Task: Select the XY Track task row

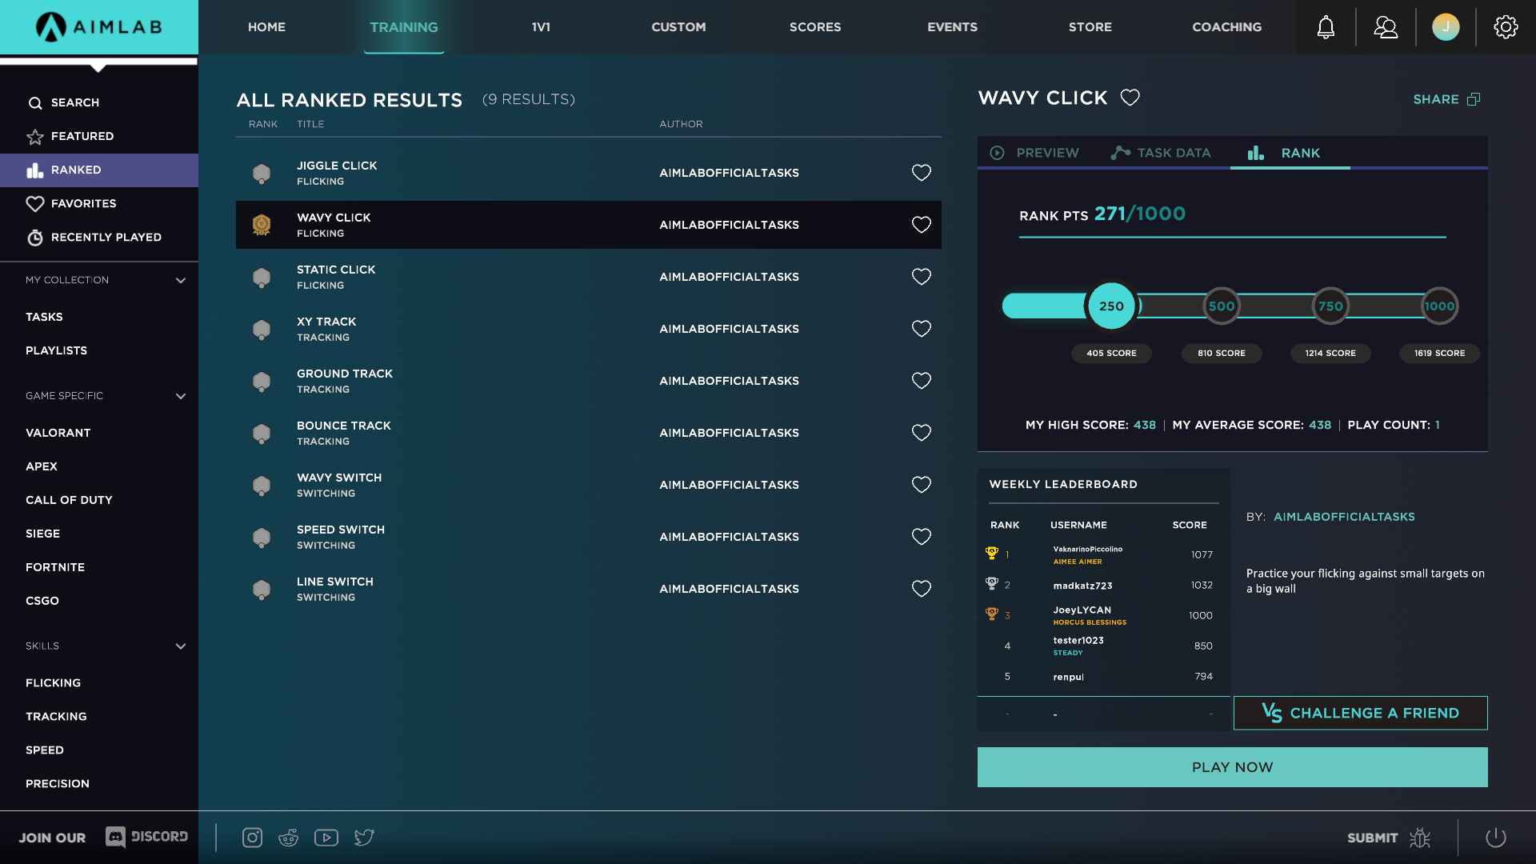Action: click(x=588, y=329)
